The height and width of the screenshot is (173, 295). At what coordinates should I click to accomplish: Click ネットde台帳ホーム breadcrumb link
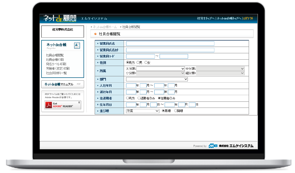click(105, 27)
